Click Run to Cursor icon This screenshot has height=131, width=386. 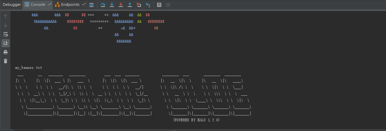pyautogui.click(x=148, y=5)
